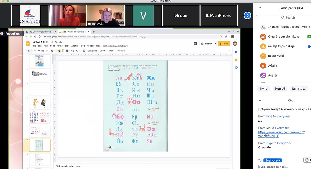Click the print icon in Slides toolbar
Screen dimensions: 311x169
[42, 51]
